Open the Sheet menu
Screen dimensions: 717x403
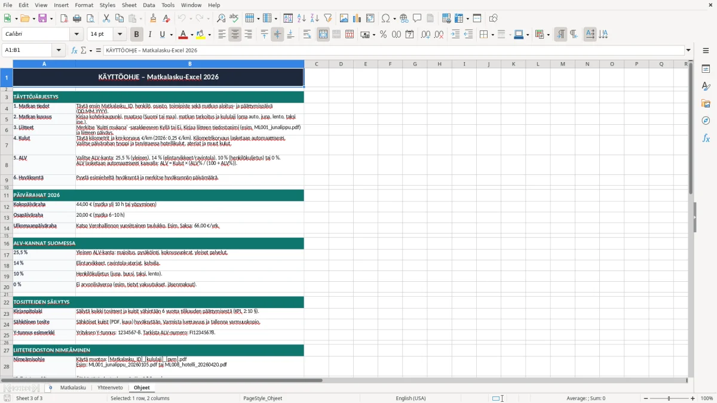pyautogui.click(x=129, y=5)
